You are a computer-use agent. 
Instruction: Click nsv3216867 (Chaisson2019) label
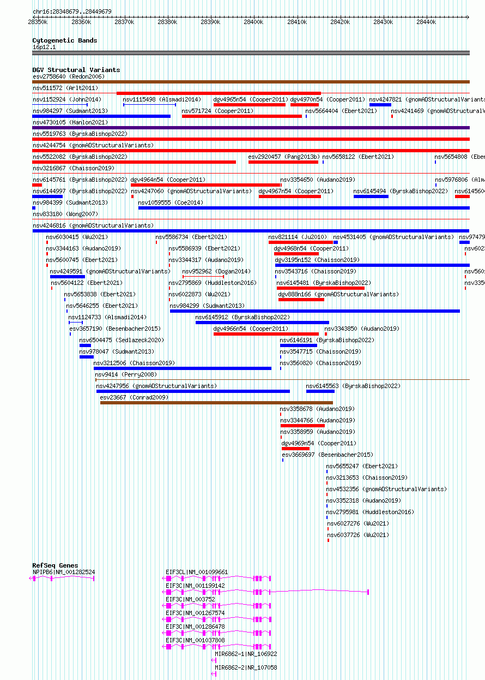(74, 168)
